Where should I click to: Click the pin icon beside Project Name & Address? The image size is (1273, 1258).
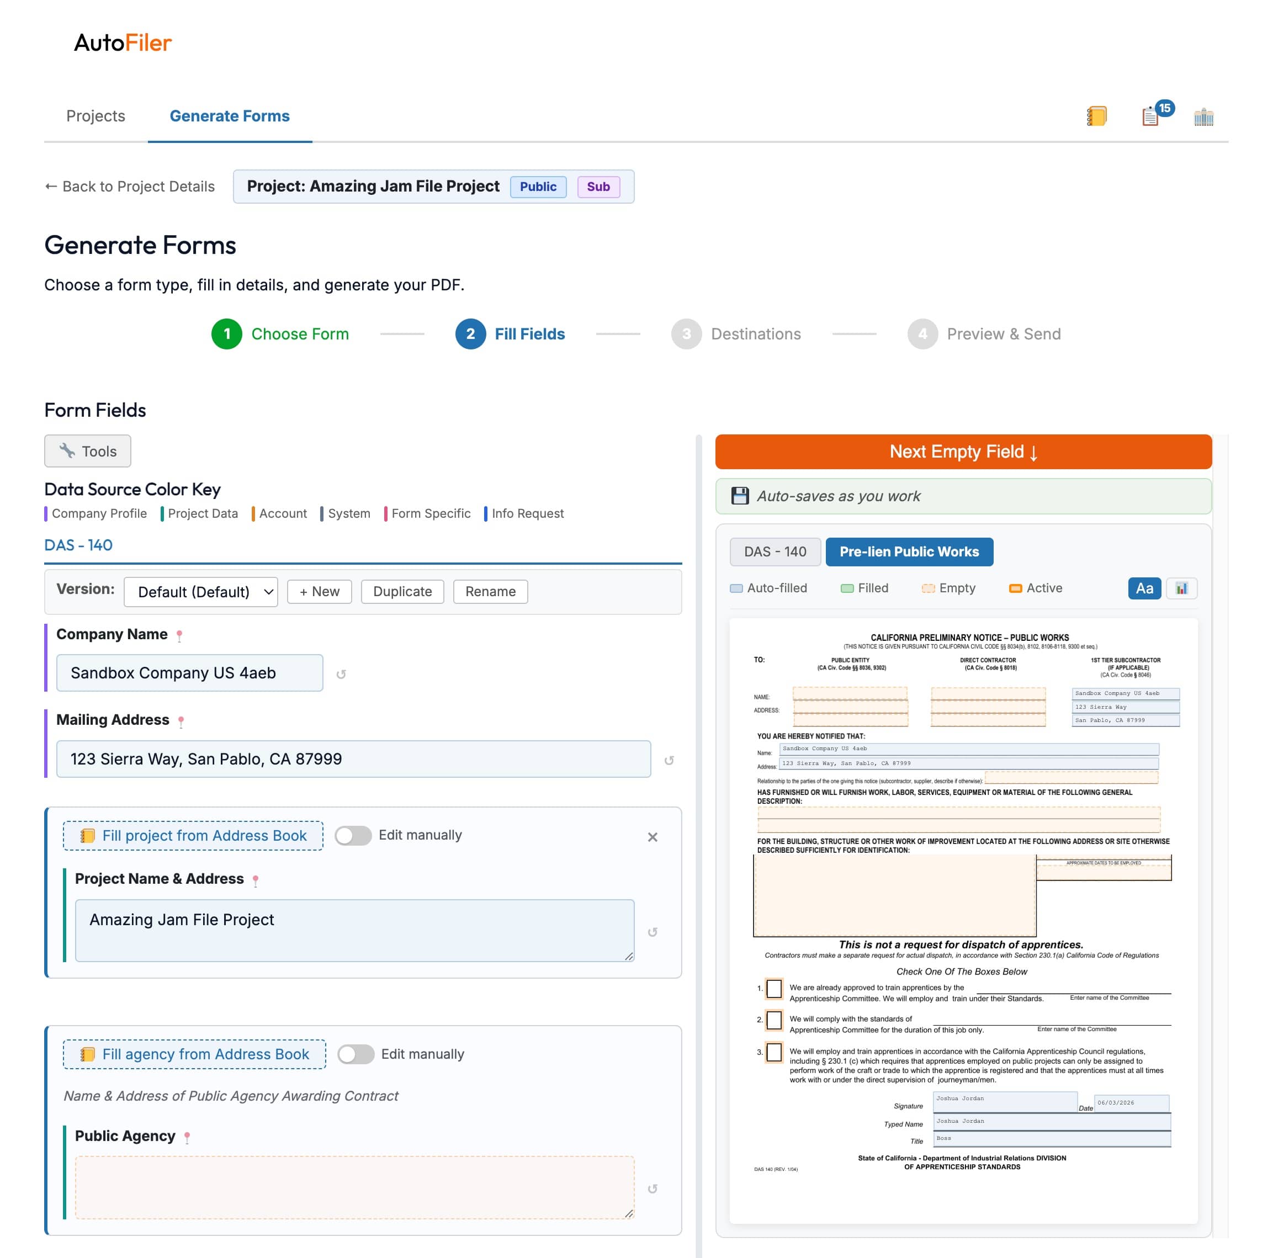[256, 880]
